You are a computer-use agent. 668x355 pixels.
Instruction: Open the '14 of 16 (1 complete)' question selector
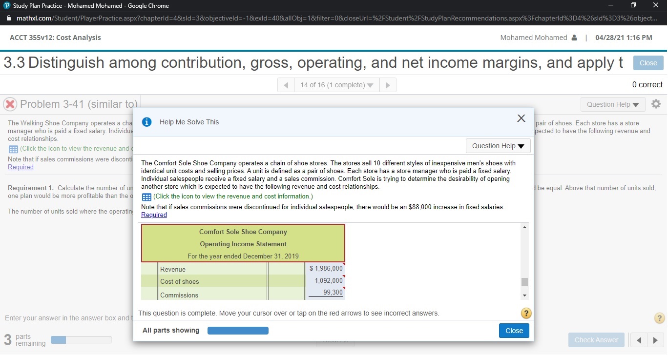tap(335, 84)
